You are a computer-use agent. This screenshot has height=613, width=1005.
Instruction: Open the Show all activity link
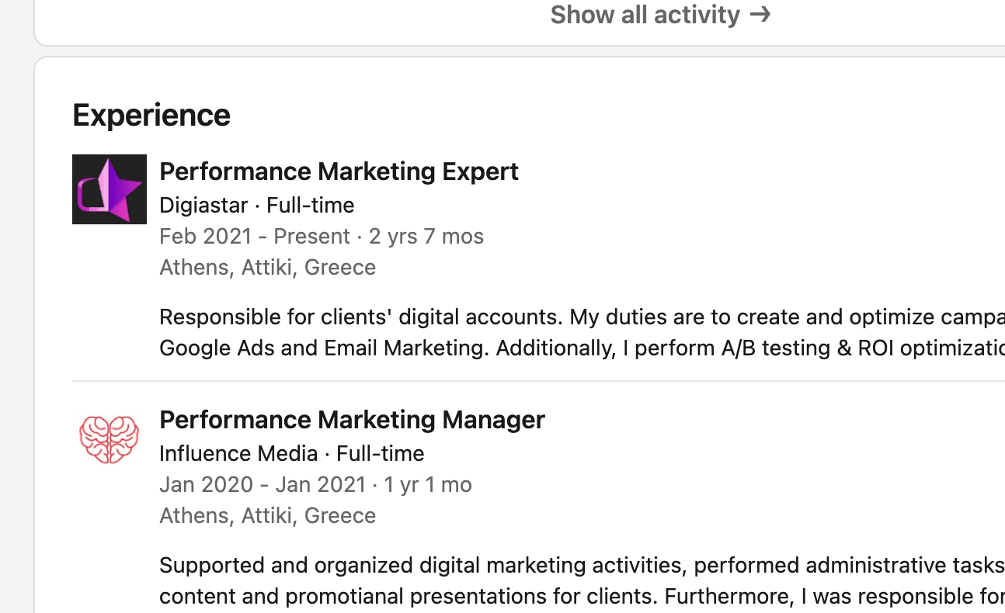click(645, 14)
